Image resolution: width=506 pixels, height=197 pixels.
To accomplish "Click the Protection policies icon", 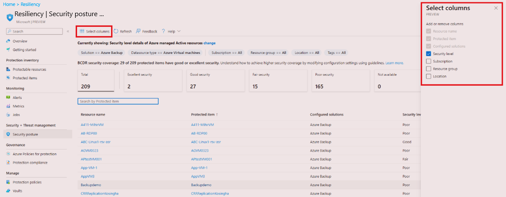I will coord(9,182).
